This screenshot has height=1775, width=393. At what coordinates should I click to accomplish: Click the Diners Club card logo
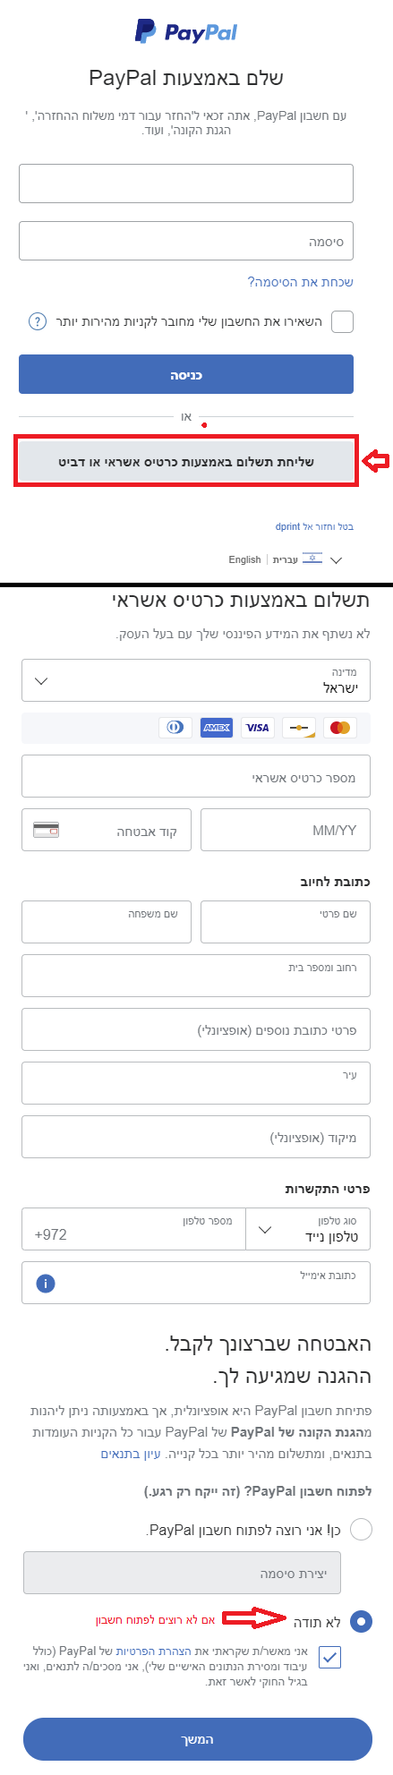point(175,728)
